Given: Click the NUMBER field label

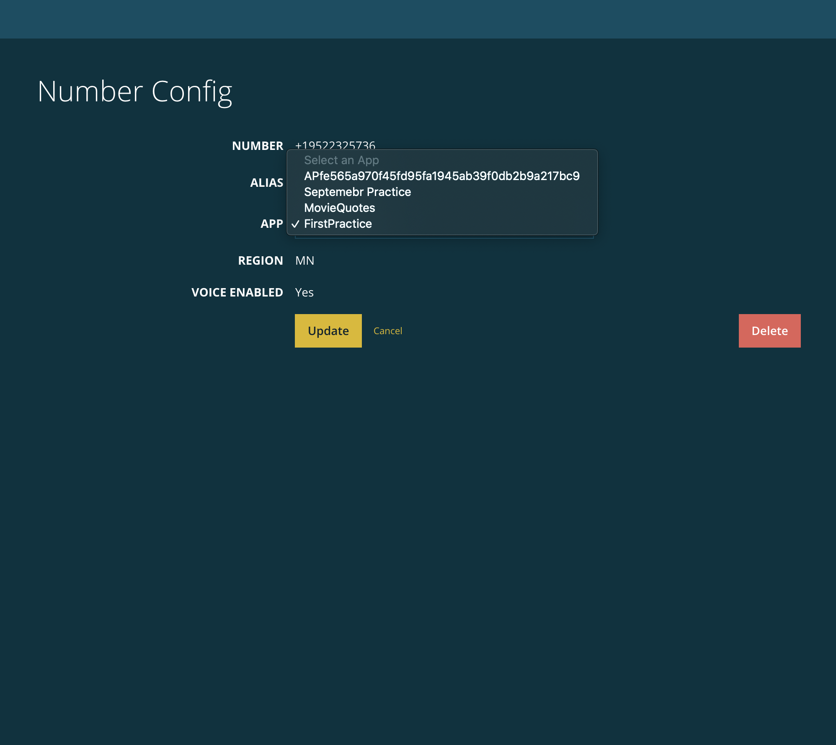Looking at the screenshot, I should click(x=257, y=146).
